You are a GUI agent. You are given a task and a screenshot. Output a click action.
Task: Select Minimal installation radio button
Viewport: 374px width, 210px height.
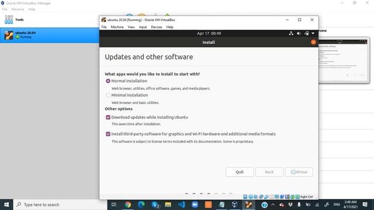click(x=108, y=95)
